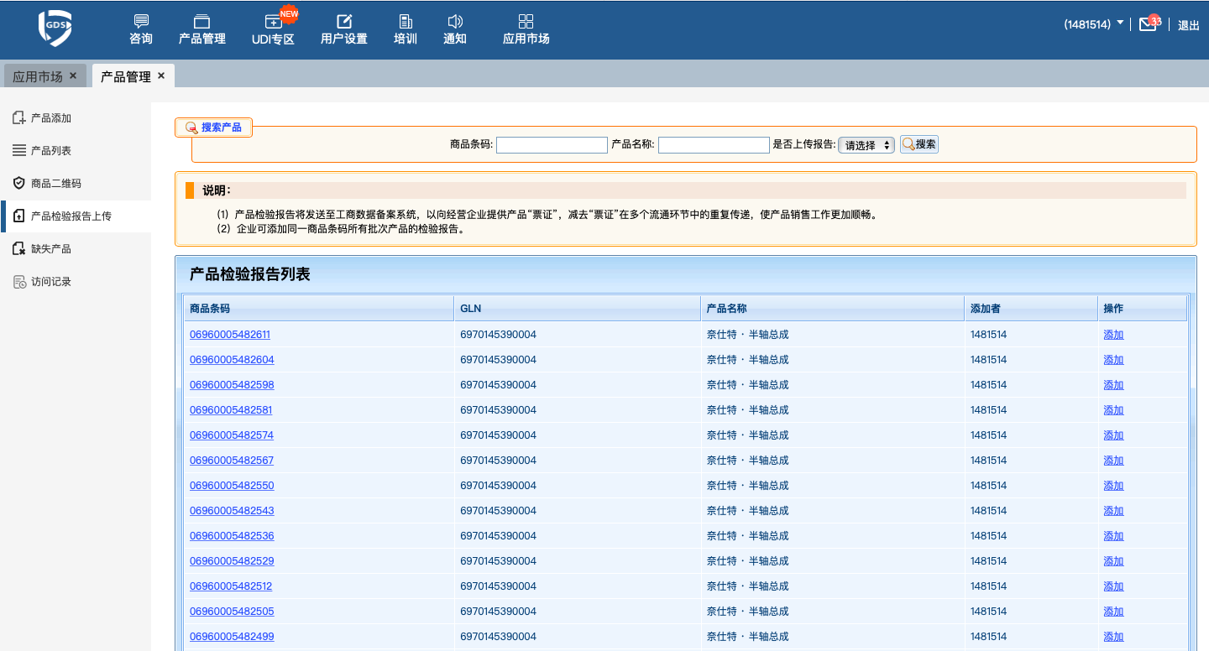Click 添加 for barcode 06960005482505

[x=1113, y=612]
